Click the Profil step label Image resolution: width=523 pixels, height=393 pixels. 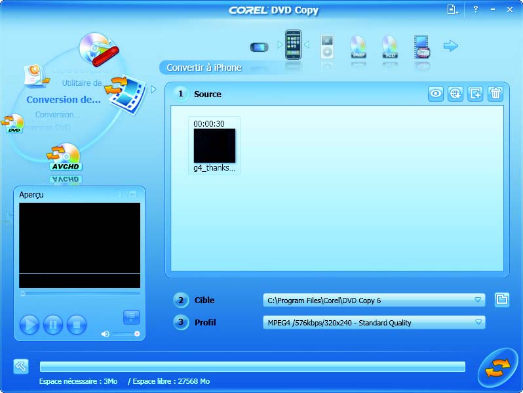coord(205,323)
